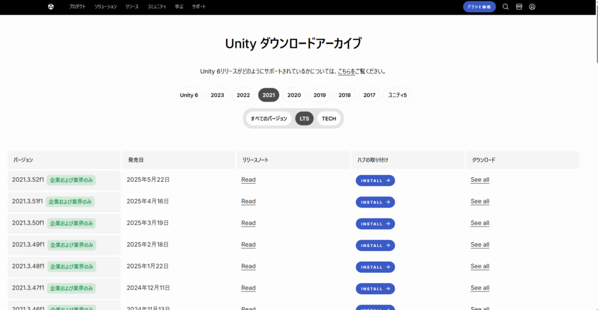Select the 2018 version tab
Screen dimensions: 598x310
[x=345, y=95]
